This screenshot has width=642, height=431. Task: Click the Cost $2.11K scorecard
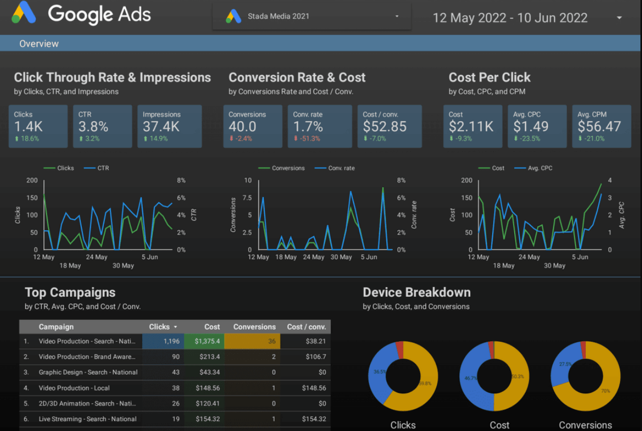click(x=473, y=126)
